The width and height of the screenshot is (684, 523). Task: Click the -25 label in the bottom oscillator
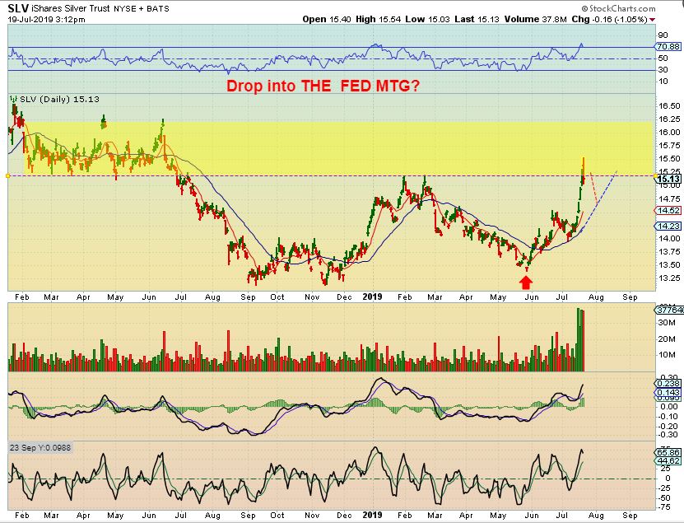tap(665, 488)
